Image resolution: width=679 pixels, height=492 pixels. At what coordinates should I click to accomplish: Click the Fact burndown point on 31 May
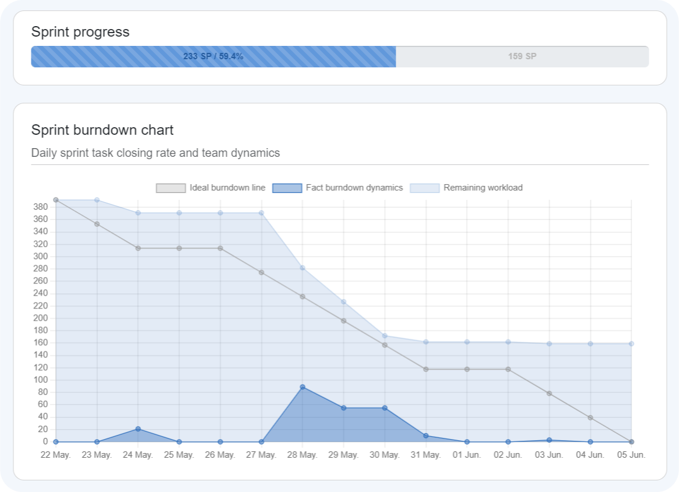point(426,436)
